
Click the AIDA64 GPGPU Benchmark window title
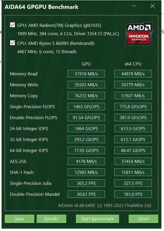41,7
